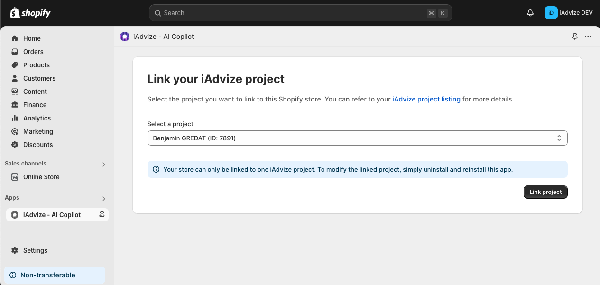Screen dimensions: 600x285
Task: Open the iAdvize project listing link
Action: click(x=426, y=99)
